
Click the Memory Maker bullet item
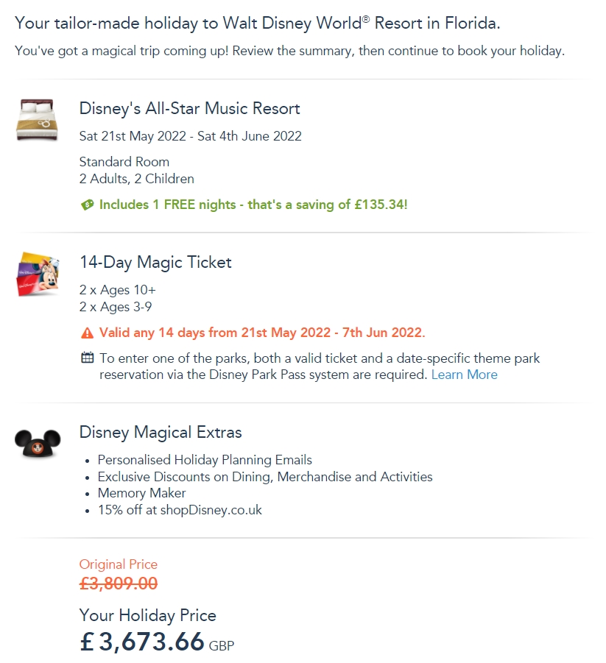[141, 493]
